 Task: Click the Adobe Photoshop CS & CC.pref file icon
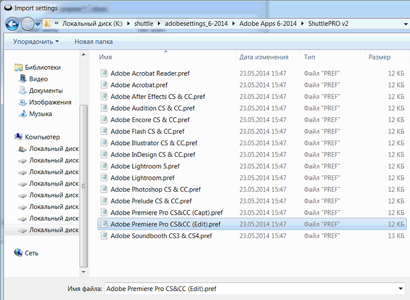[x=104, y=190]
